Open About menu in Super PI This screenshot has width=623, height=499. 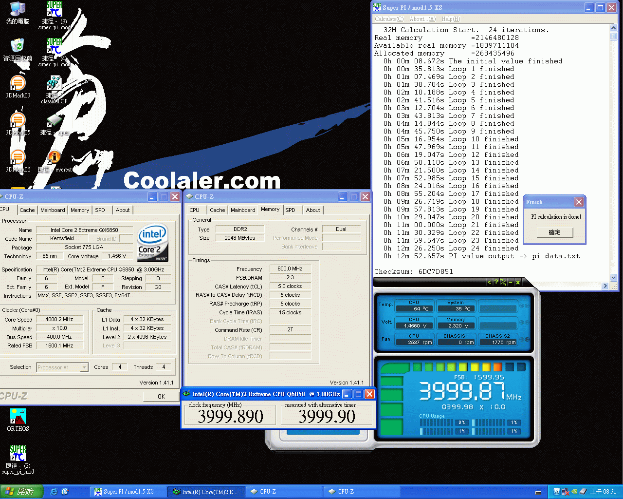pos(422,19)
